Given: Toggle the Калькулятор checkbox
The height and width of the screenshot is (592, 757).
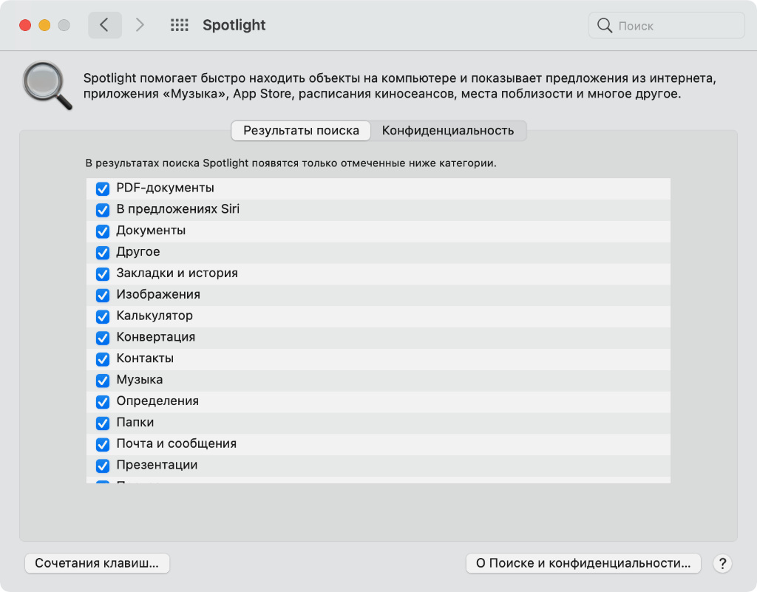Looking at the screenshot, I should 103,316.
